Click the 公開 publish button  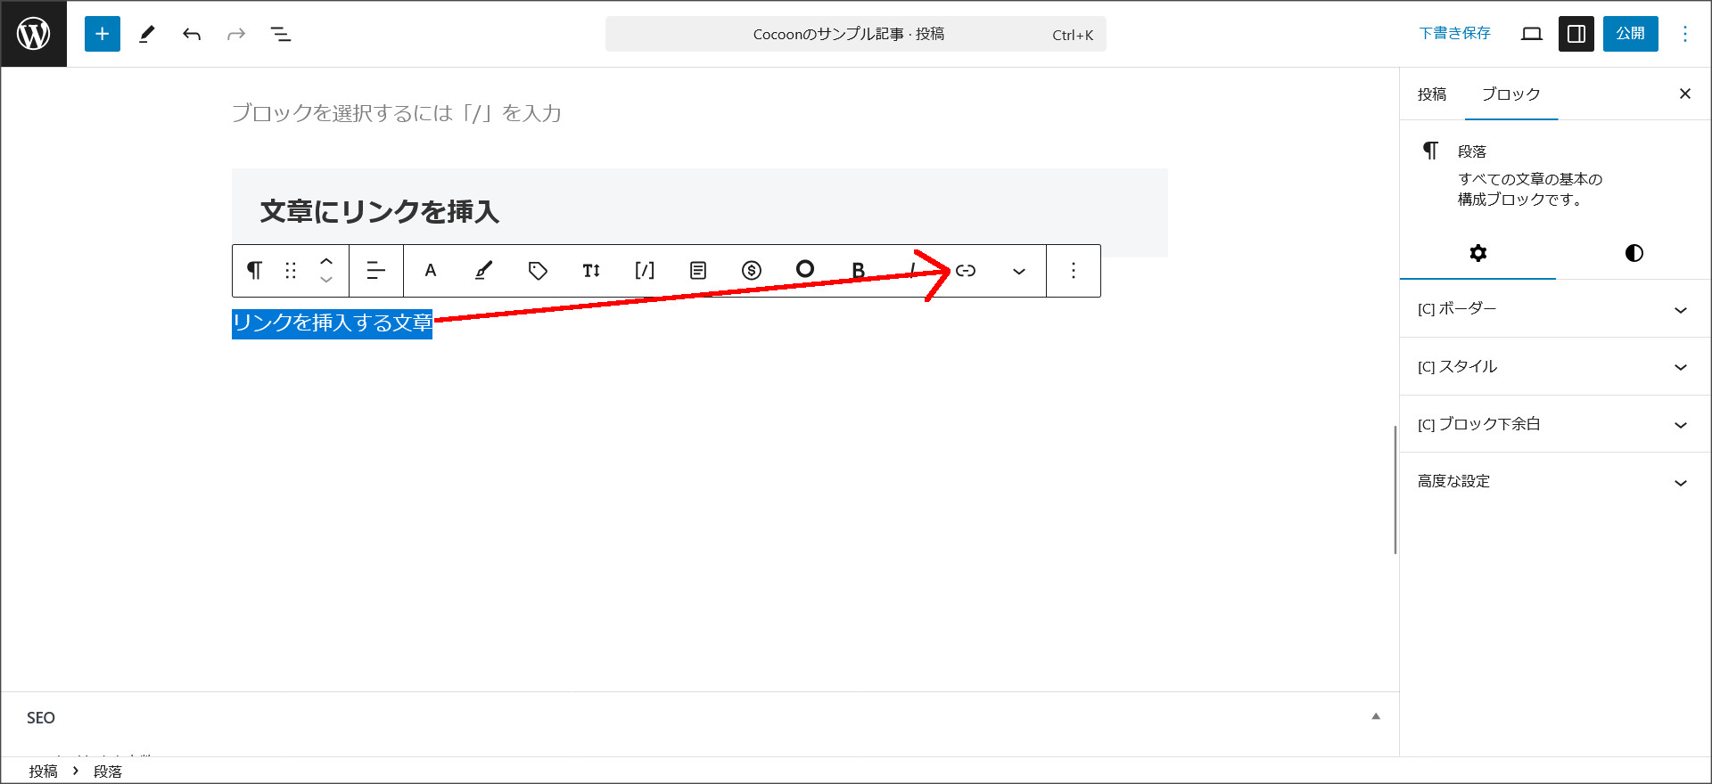(x=1630, y=34)
